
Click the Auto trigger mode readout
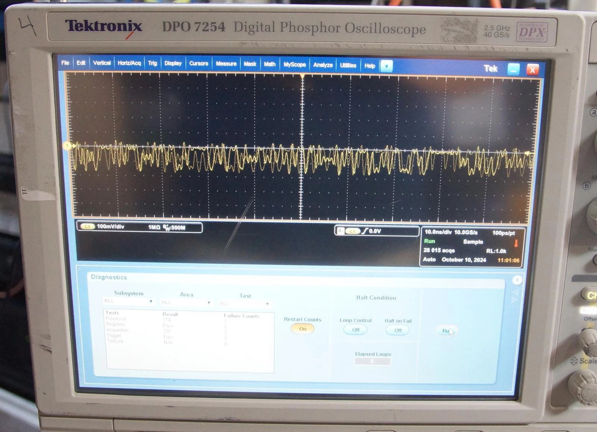[x=429, y=259]
